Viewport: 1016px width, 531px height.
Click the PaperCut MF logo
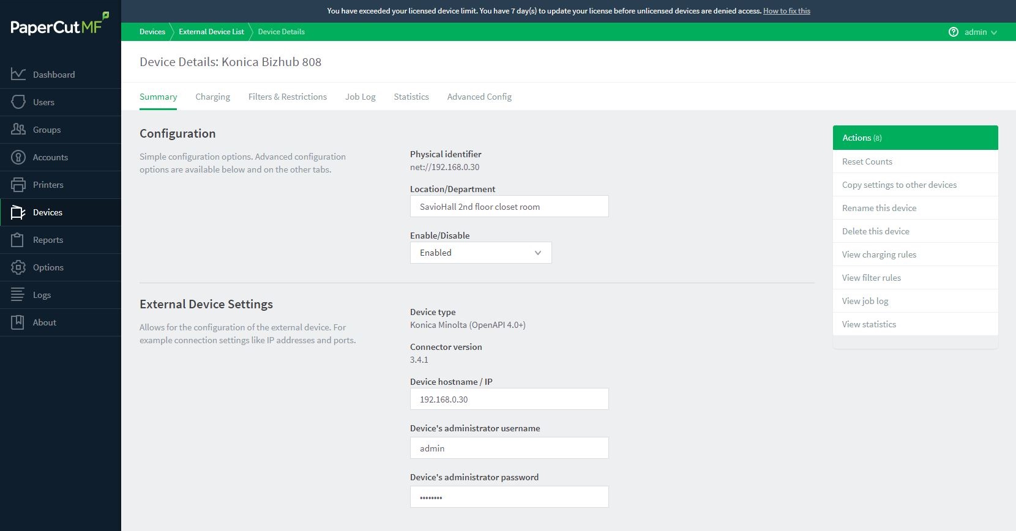pos(59,24)
